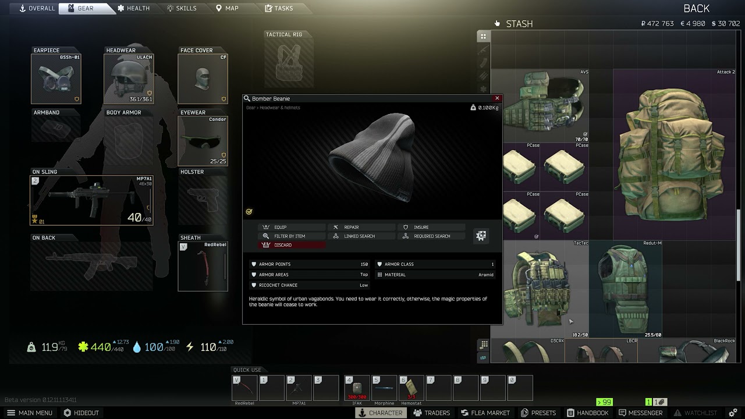Select the RedRebel in Sheath slot

203,266
